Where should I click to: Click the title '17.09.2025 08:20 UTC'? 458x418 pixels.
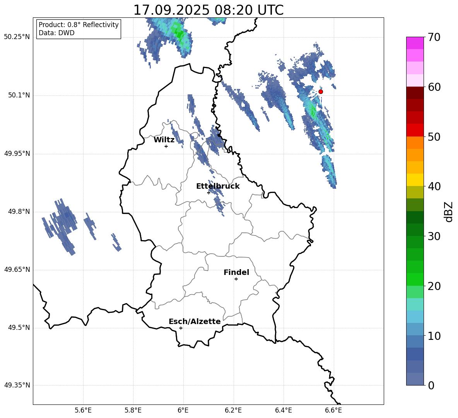tap(208, 10)
